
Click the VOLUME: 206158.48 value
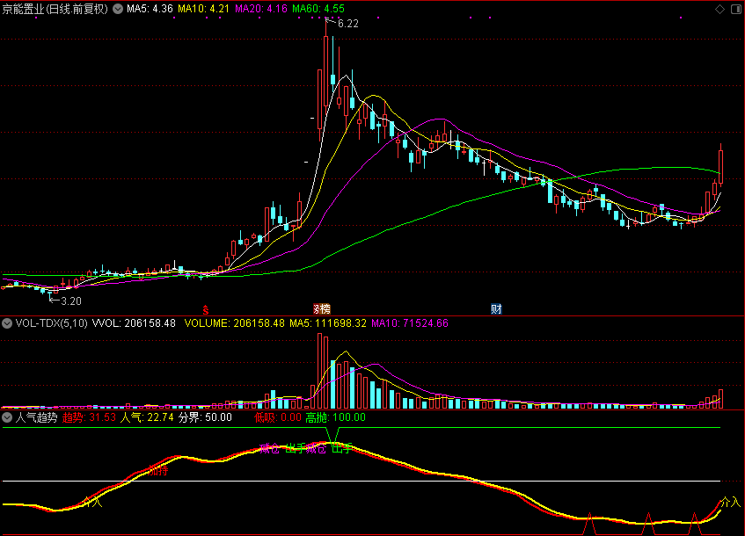click(234, 323)
